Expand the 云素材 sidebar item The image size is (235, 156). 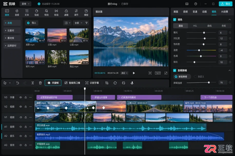coord(12,30)
